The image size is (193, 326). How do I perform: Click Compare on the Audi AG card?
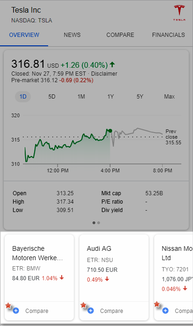(x=112, y=311)
